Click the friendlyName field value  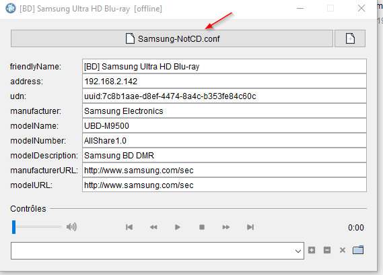[224, 66]
